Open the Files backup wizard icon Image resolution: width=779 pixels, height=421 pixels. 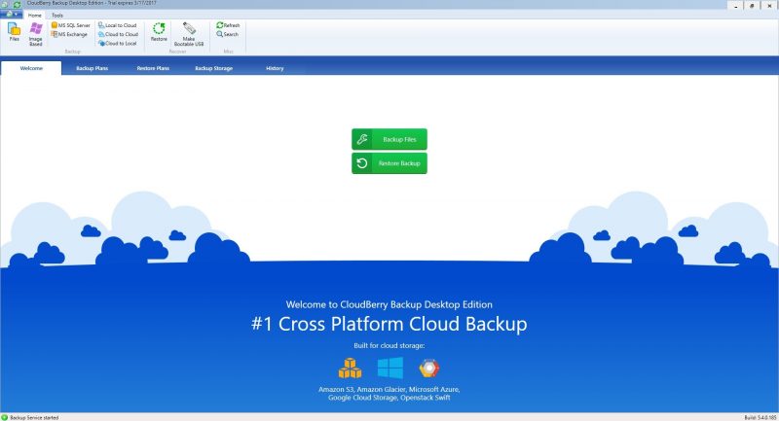click(14, 32)
